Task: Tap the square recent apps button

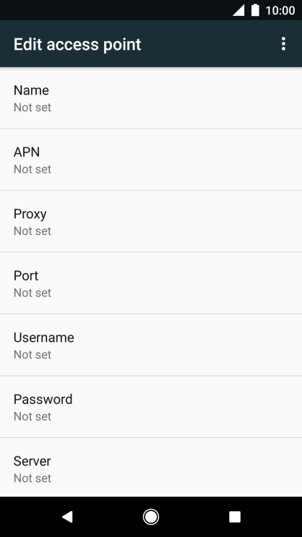Action: click(x=235, y=517)
